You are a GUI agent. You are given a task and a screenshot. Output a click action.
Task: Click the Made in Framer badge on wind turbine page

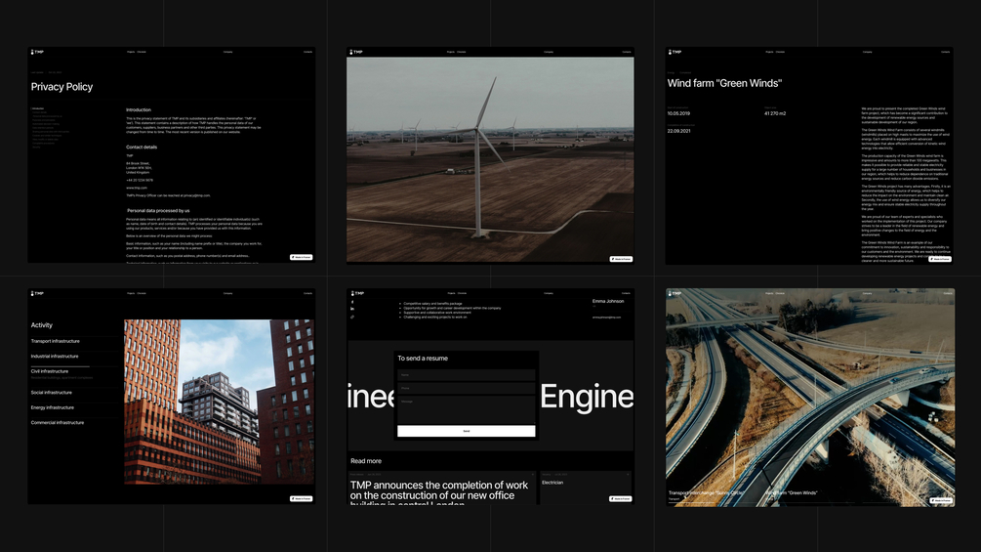621,259
